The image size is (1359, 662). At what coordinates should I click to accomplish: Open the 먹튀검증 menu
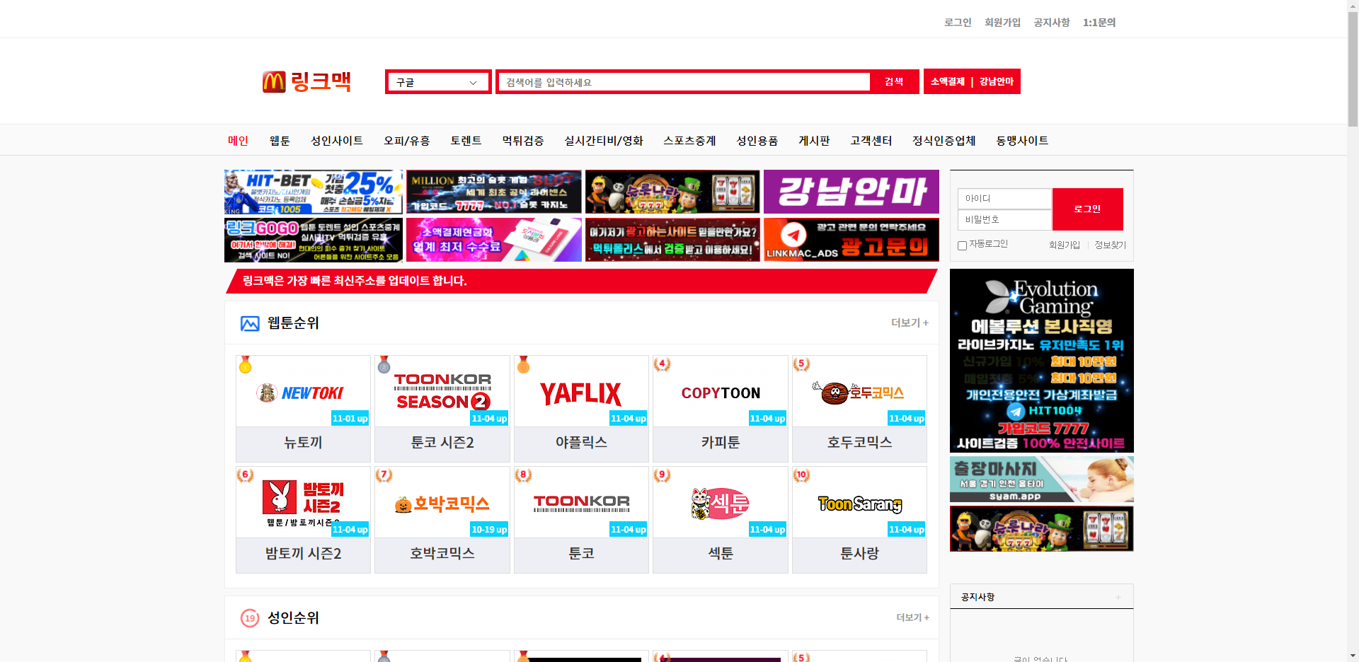523,141
